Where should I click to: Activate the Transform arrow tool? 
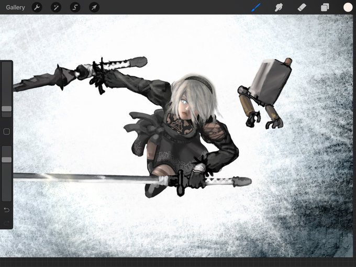94,7
